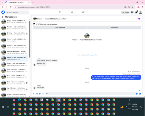
Task: Click the conversation list scrollbar
Action: pyautogui.click(x=30, y=39)
